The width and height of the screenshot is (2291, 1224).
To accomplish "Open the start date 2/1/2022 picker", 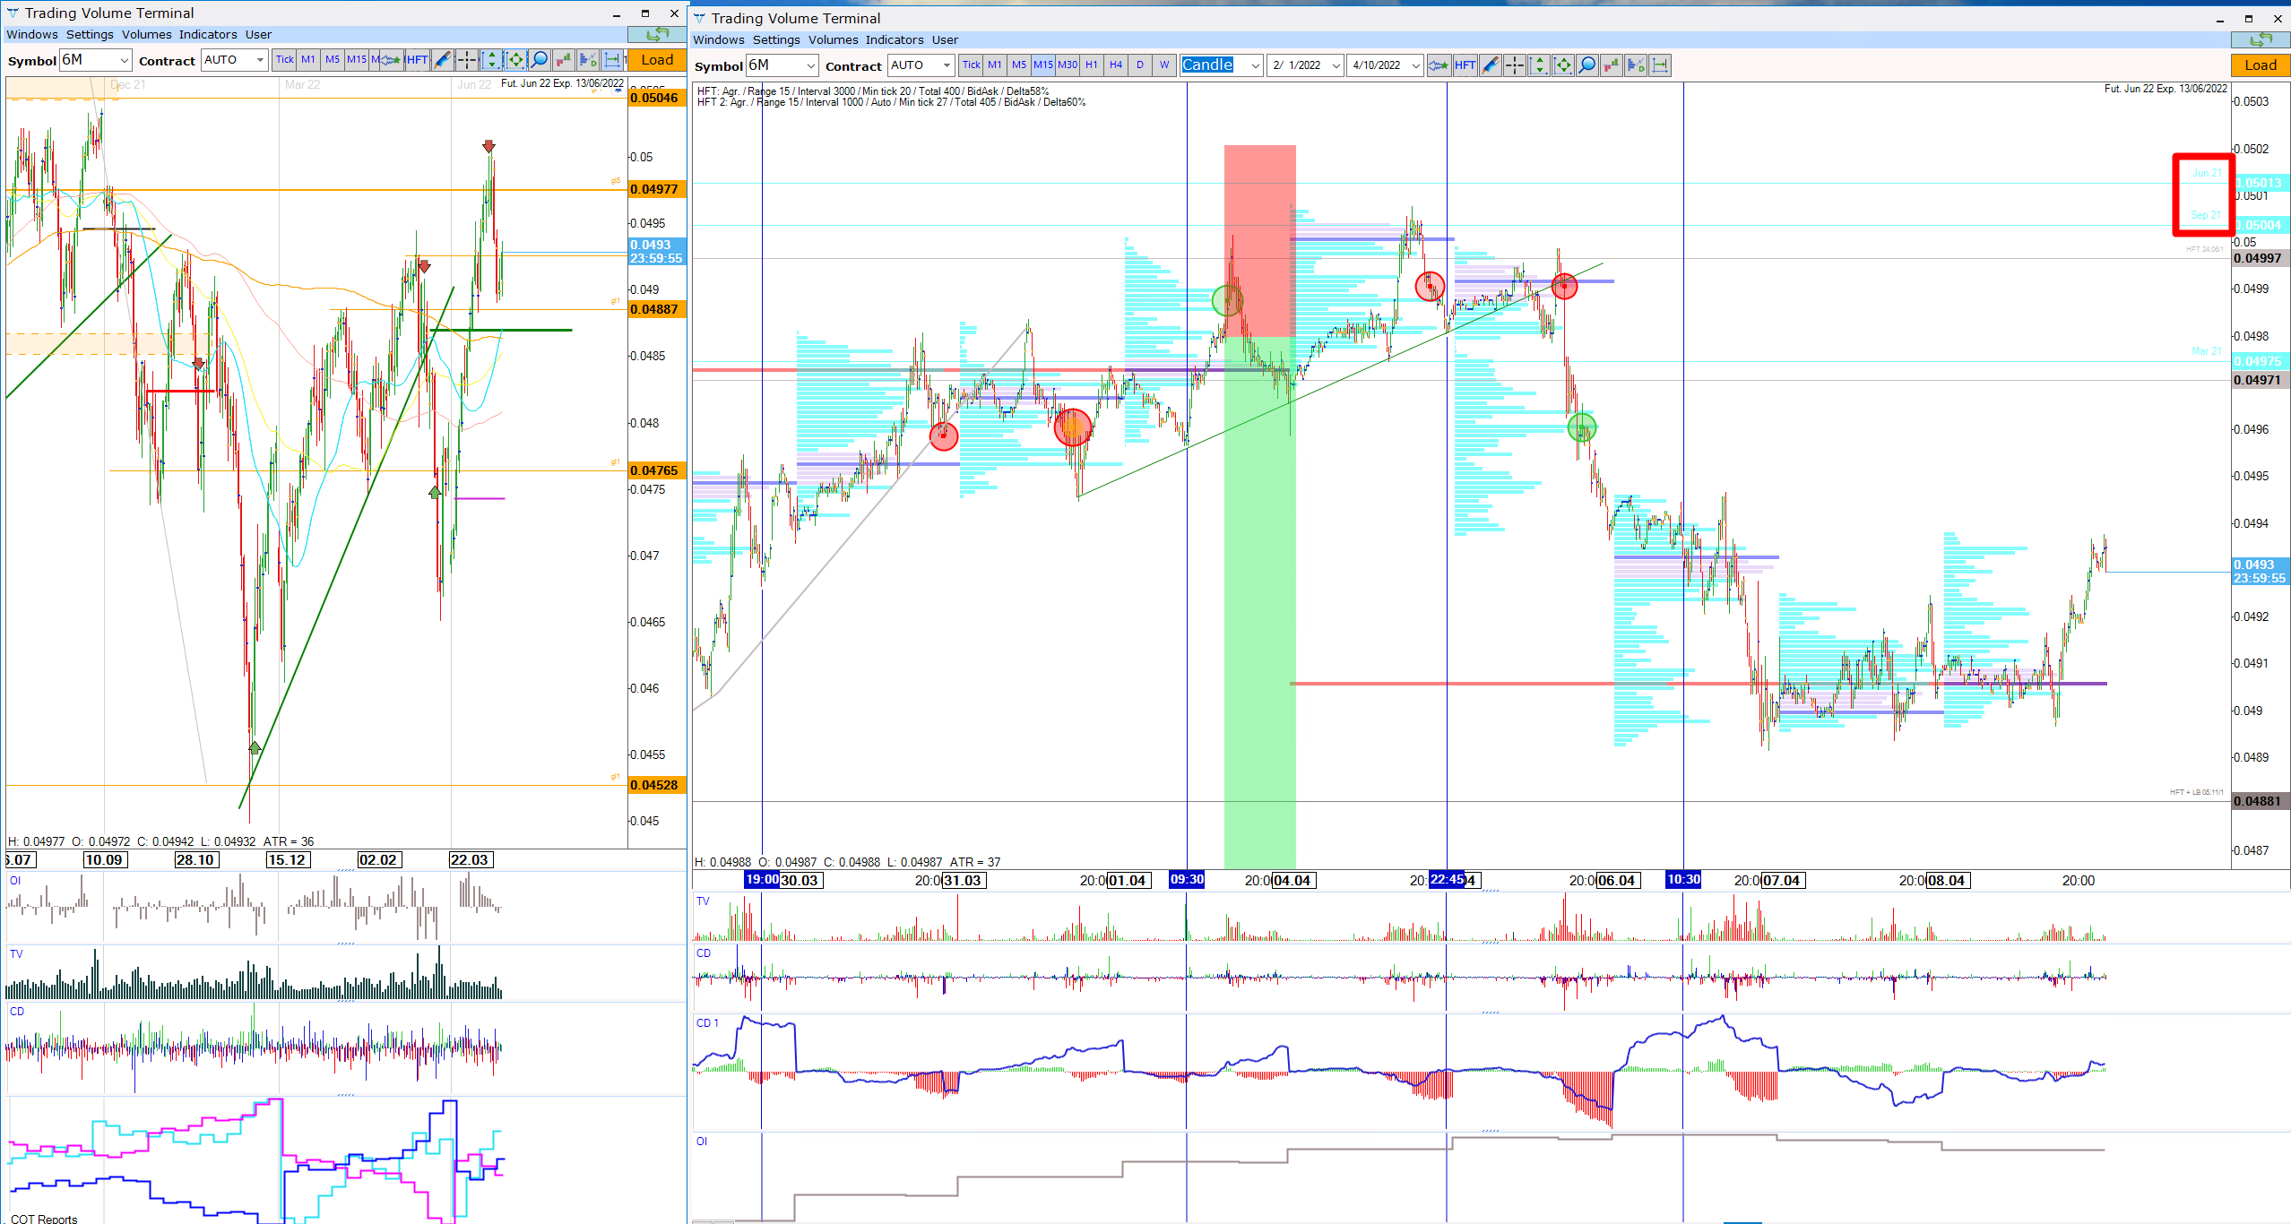I will pos(1305,65).
